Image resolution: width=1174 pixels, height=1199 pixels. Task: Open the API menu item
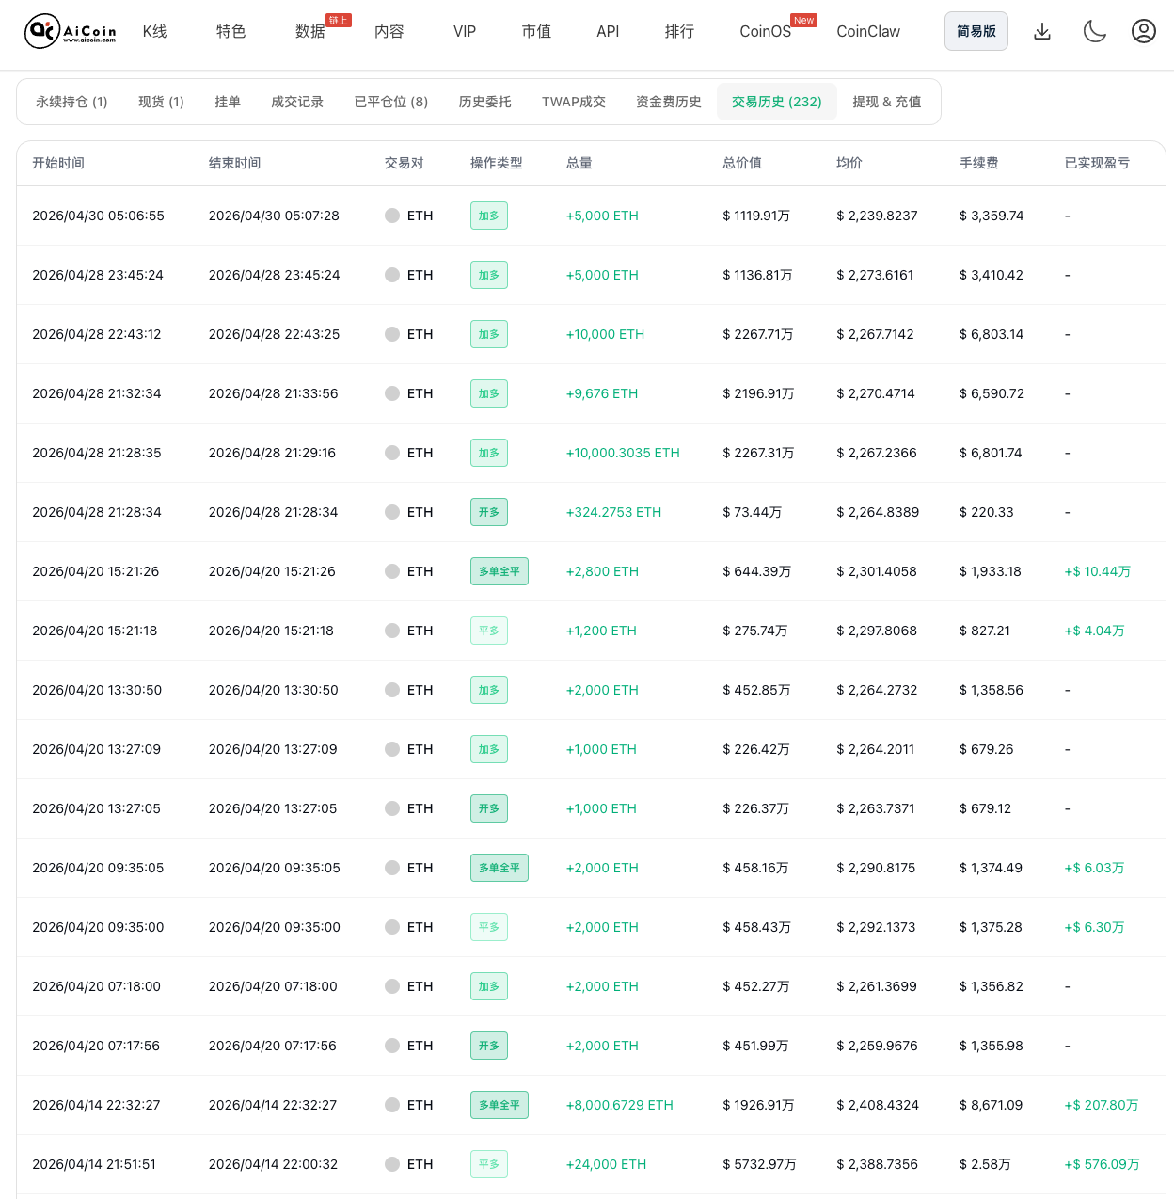(608, 31)
